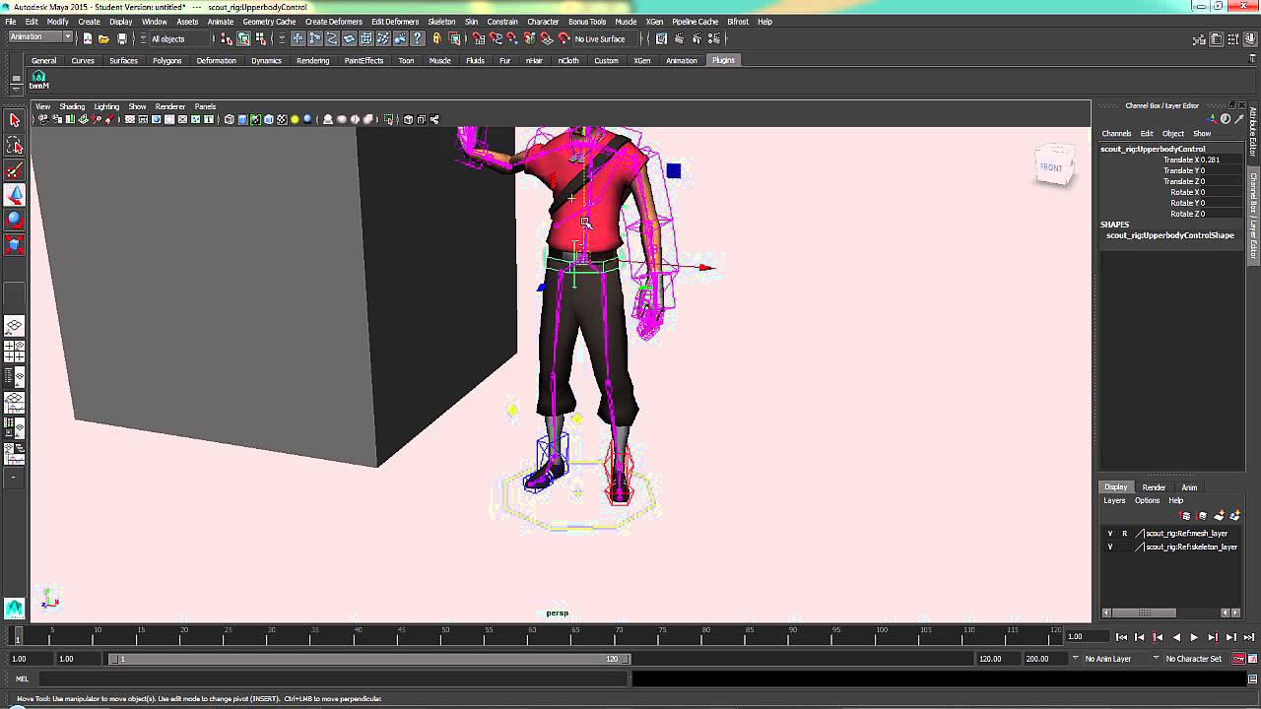The image size is (1261, 709).
Task: Create layer from selected objects
Action: 1234,515
